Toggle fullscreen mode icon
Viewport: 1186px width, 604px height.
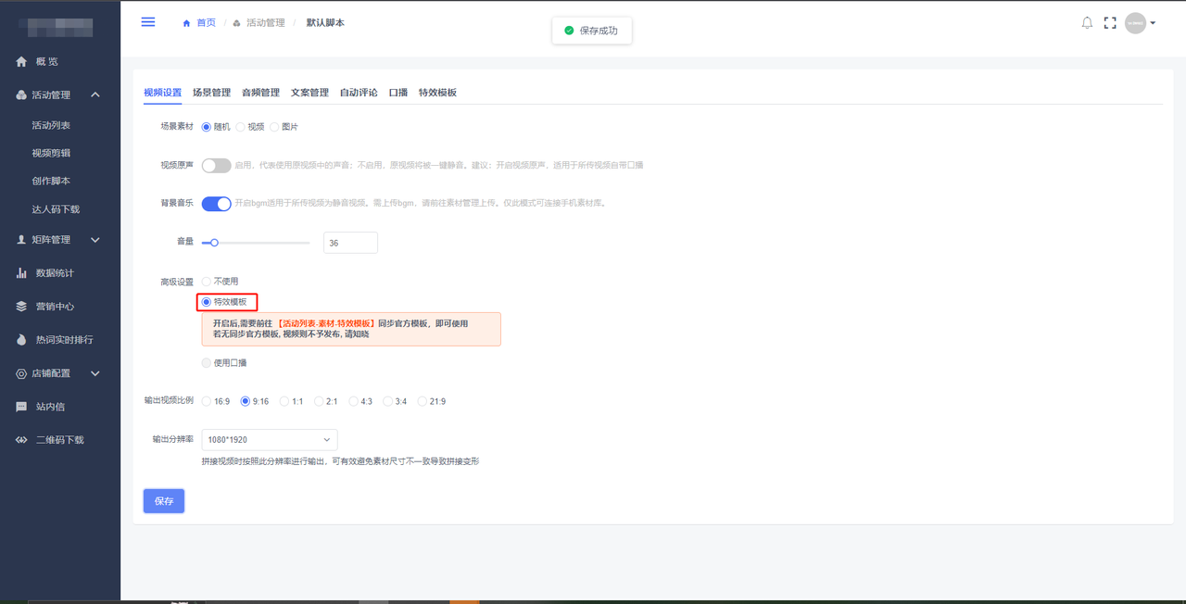point(1110,23)
